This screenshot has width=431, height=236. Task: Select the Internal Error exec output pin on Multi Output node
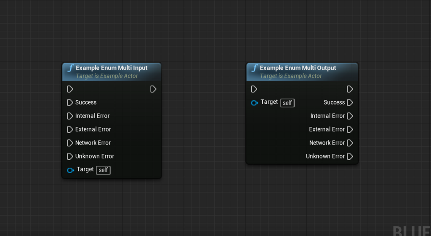pos(350,116)
